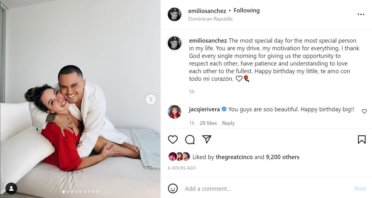This screenshot has height=198, width=372.
Task: Reply to jacqierivera's comment
Action: coord(228,123)
